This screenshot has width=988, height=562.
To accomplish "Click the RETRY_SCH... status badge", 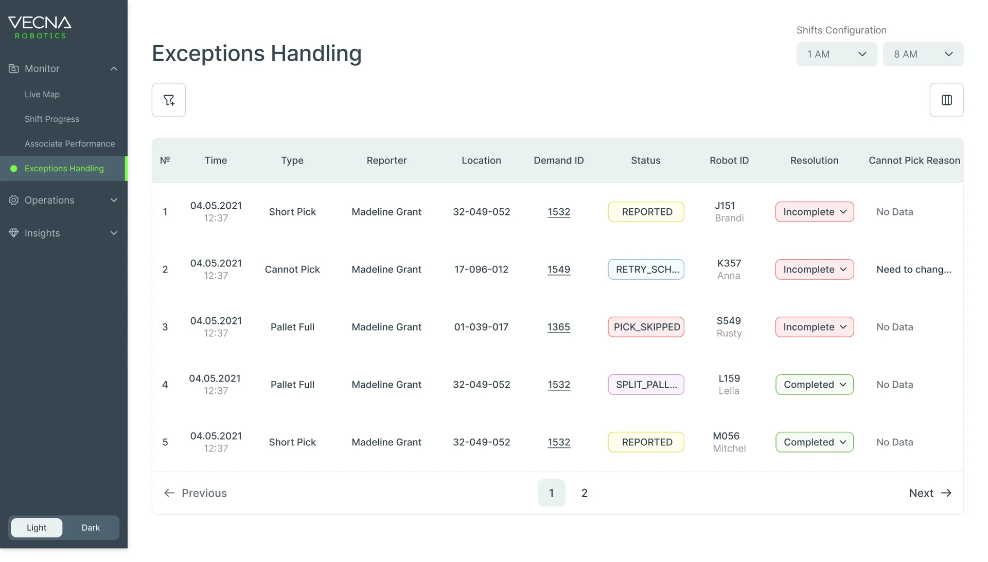I will (x=646, y=269).
